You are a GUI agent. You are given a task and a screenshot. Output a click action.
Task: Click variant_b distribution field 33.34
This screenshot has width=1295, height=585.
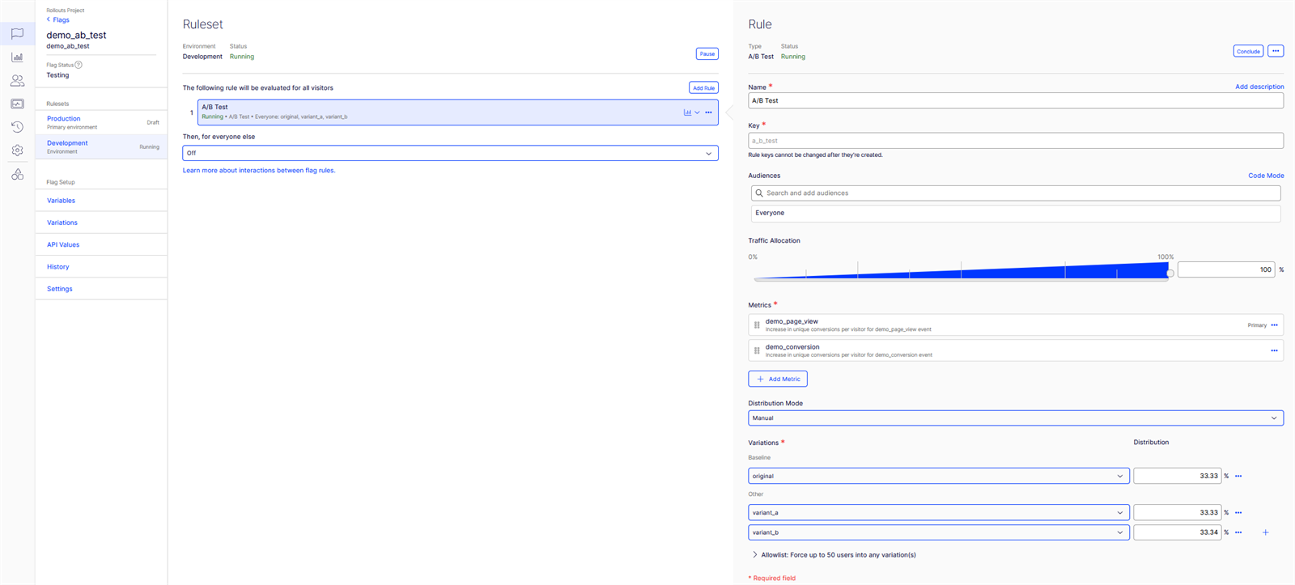pyautogui.click(x=1177, y=532)
